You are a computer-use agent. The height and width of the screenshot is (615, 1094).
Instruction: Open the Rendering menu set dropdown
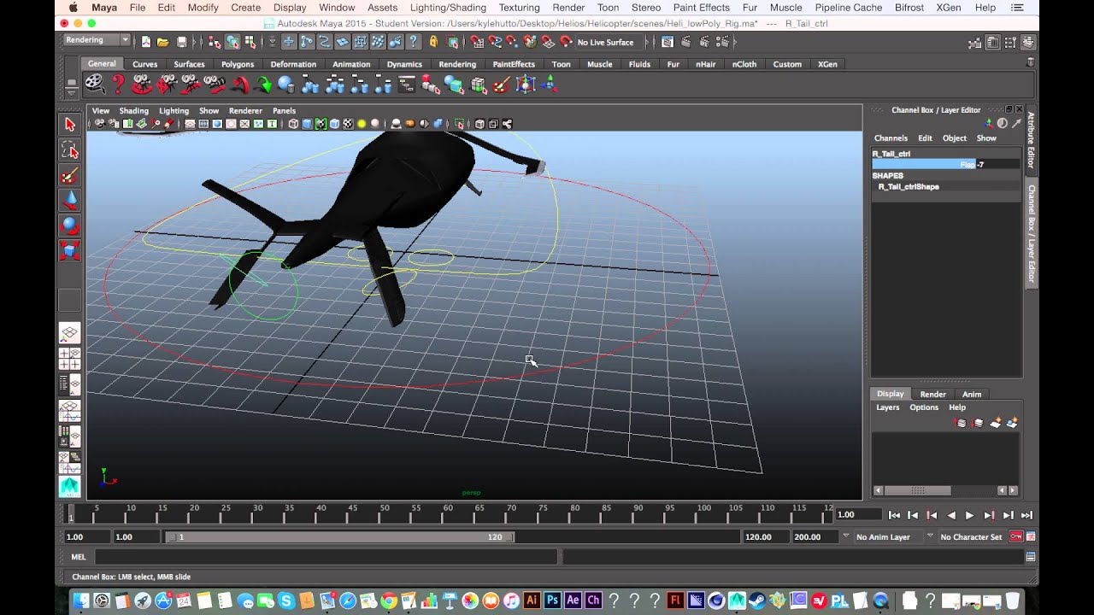[97, 40]
